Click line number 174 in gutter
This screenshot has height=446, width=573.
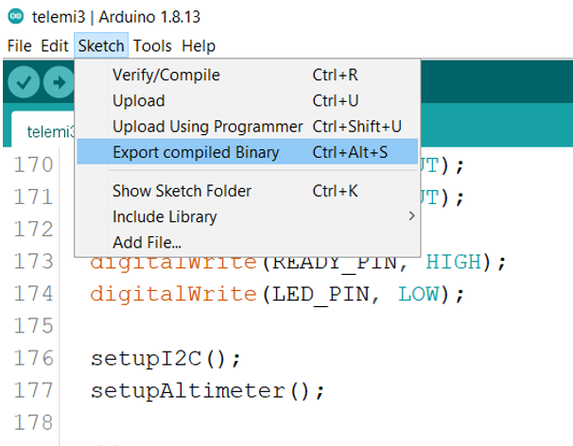click(x=34, y=293)
